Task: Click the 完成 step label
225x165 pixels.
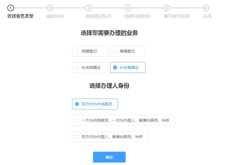Action: coord(207,16)
